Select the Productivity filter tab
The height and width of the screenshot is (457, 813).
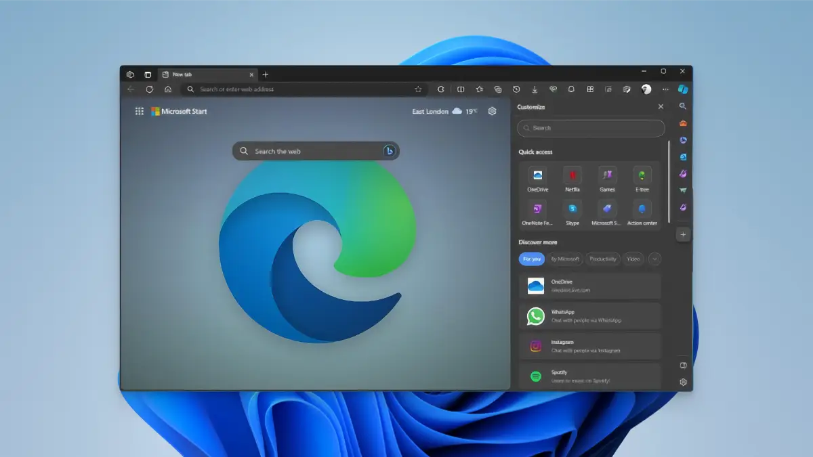click(x=602, y=259)
